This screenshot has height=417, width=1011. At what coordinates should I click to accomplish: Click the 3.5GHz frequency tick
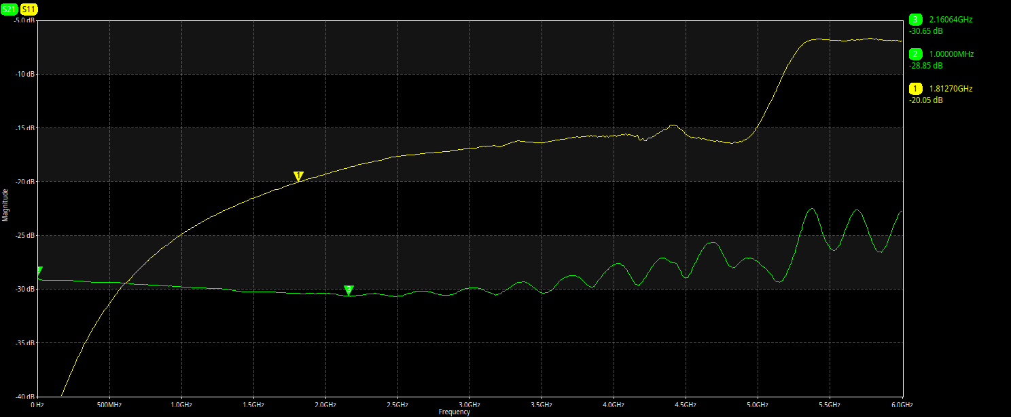(542, 404)
